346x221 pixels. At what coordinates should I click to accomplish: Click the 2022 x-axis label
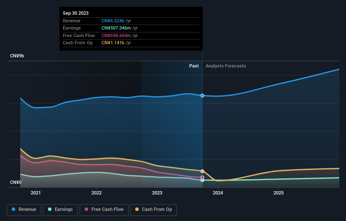tap(97, 193)
